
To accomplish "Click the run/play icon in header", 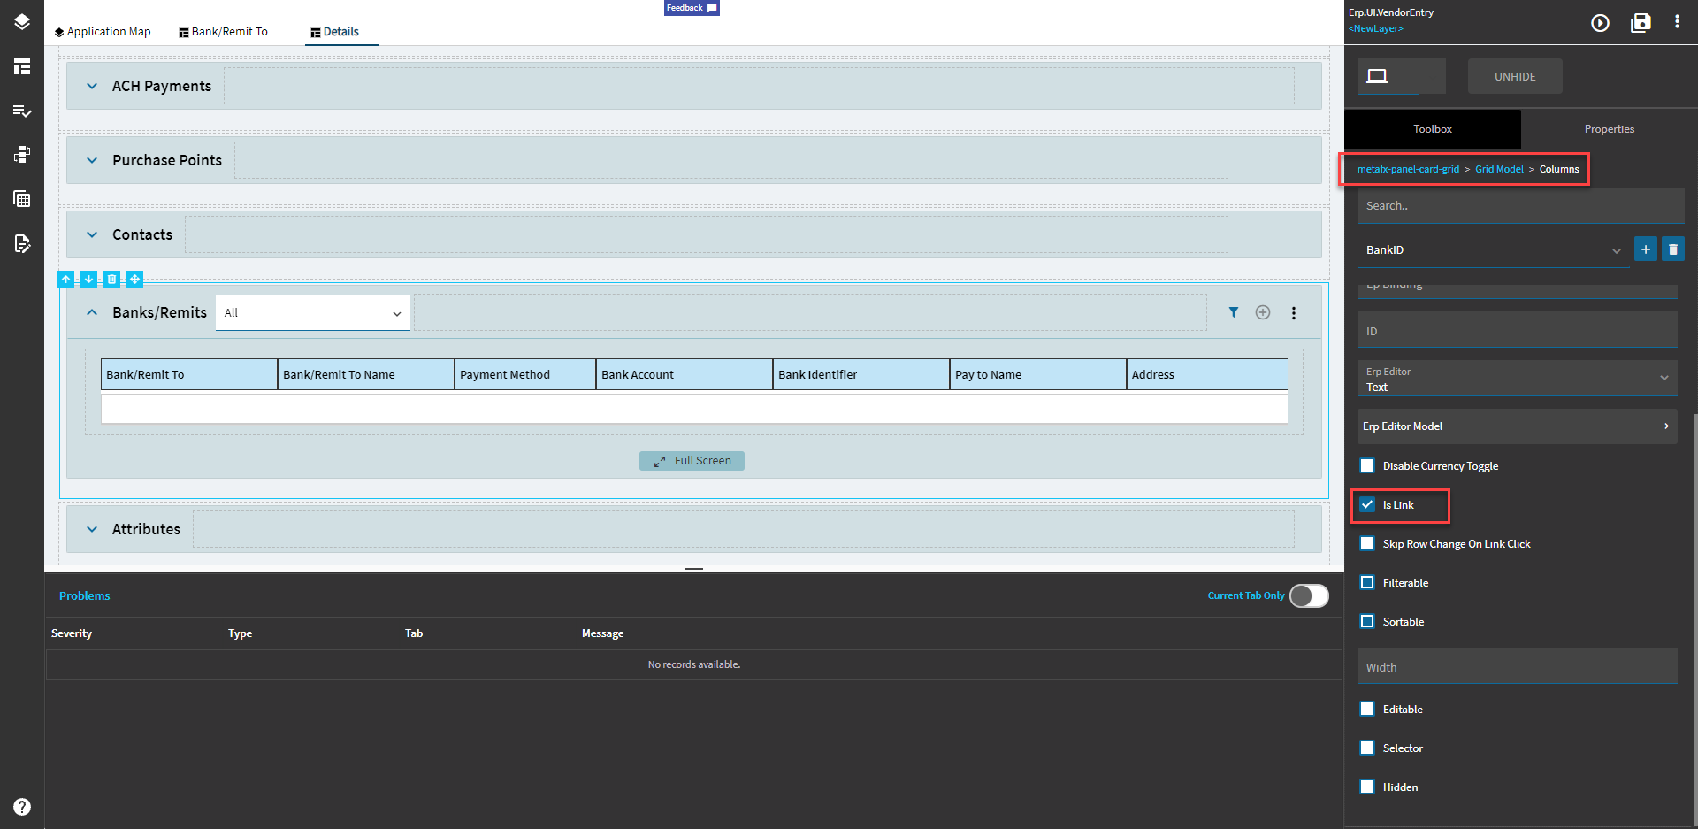I will click(1600, 23).
